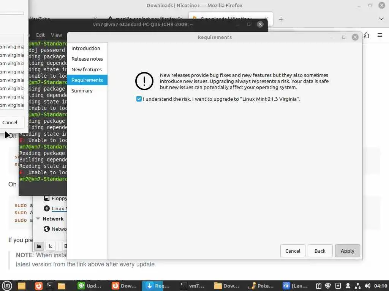Select the Requirements step in sidebar

(87, 80)
